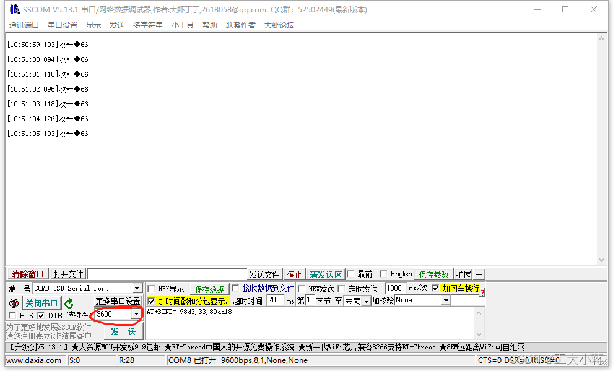Click the 超时时间 20 ms input field
The image size is (613, 371).
276,301
